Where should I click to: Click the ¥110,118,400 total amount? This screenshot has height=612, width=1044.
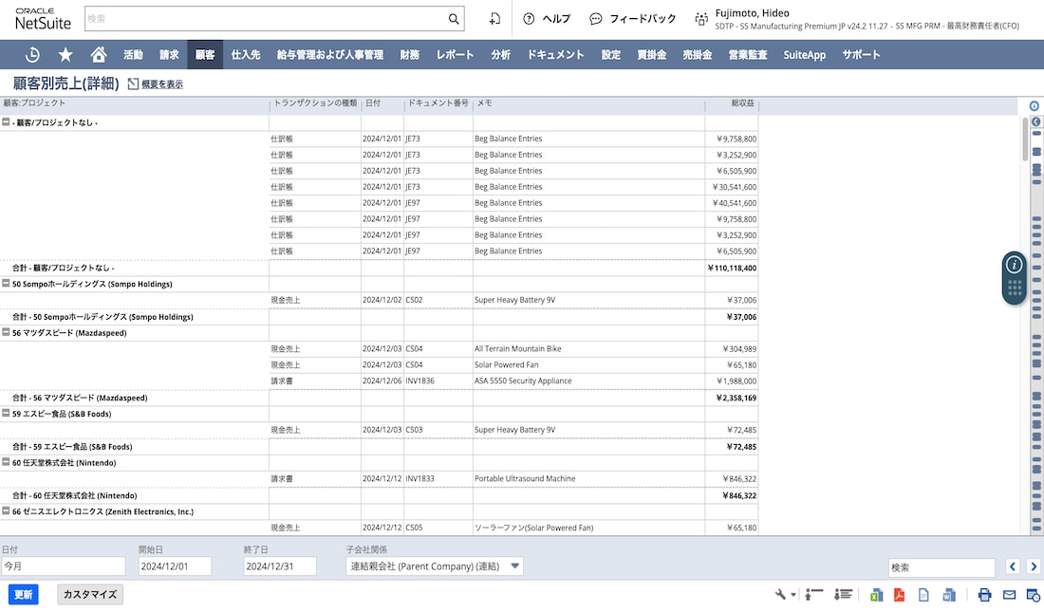[x=732, y=268]
